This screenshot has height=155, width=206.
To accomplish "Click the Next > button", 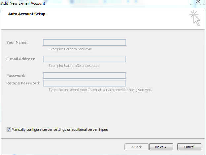I will (161, 147).
